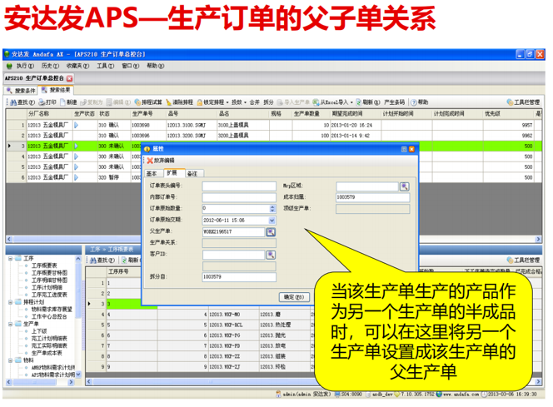Select 工作中心总控台 in the tree
Image resolution: width=553 pixels, height=407 pixels.
coord(49,316)
